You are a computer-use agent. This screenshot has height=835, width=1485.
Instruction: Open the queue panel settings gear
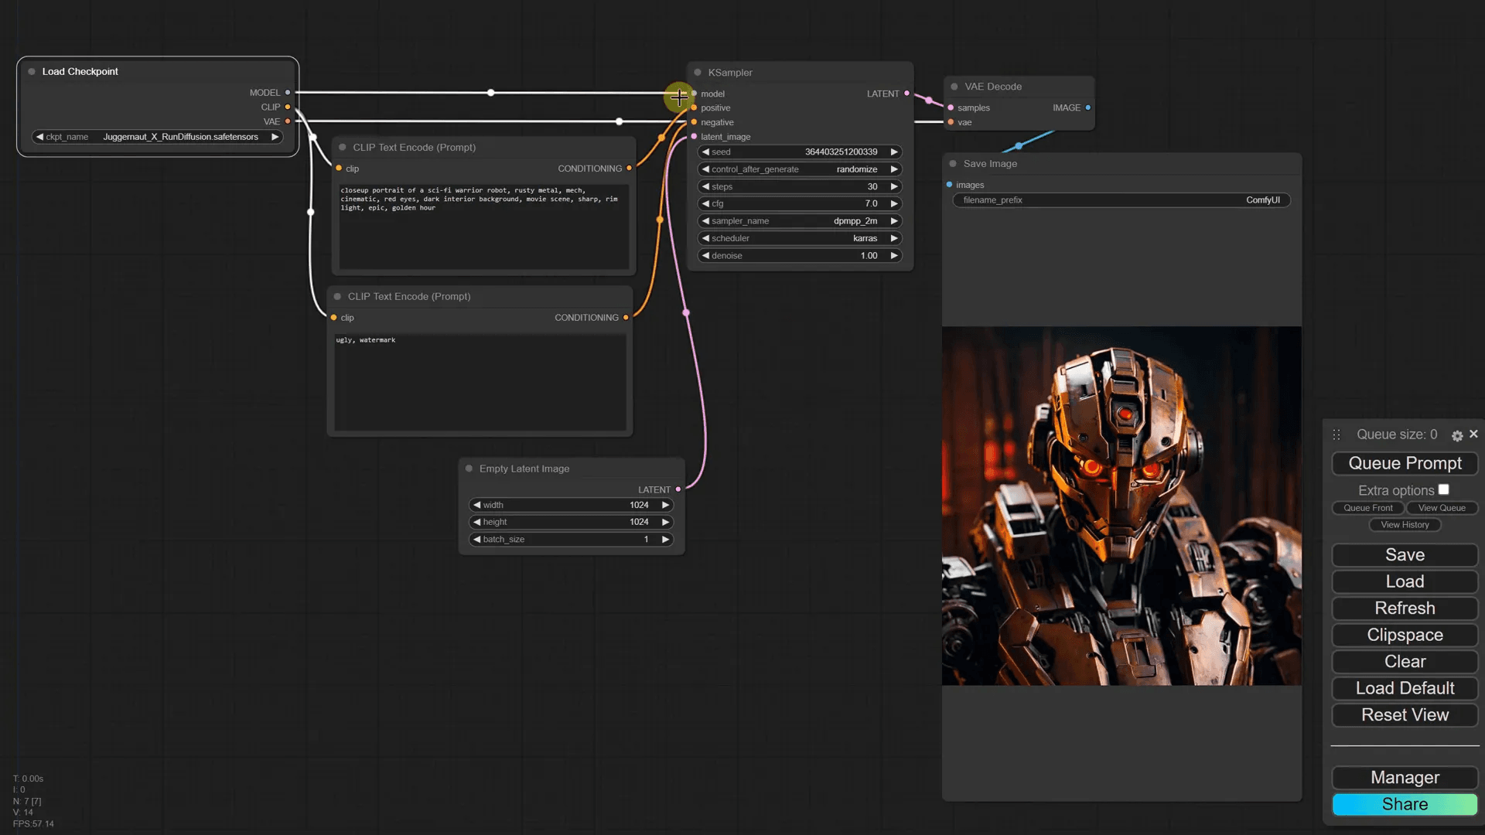click(1457, 436)
